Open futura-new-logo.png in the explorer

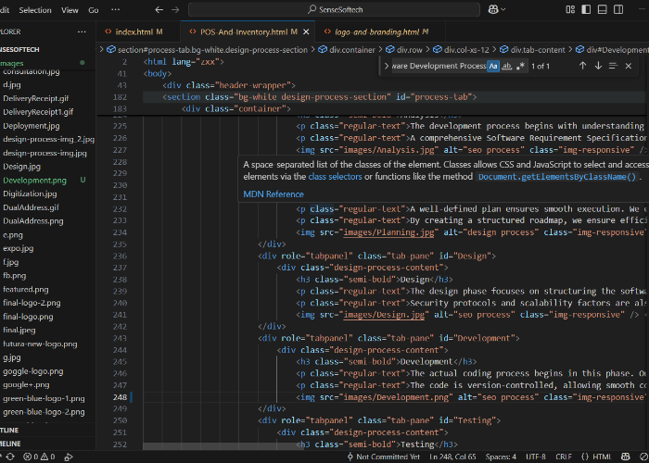40,344
